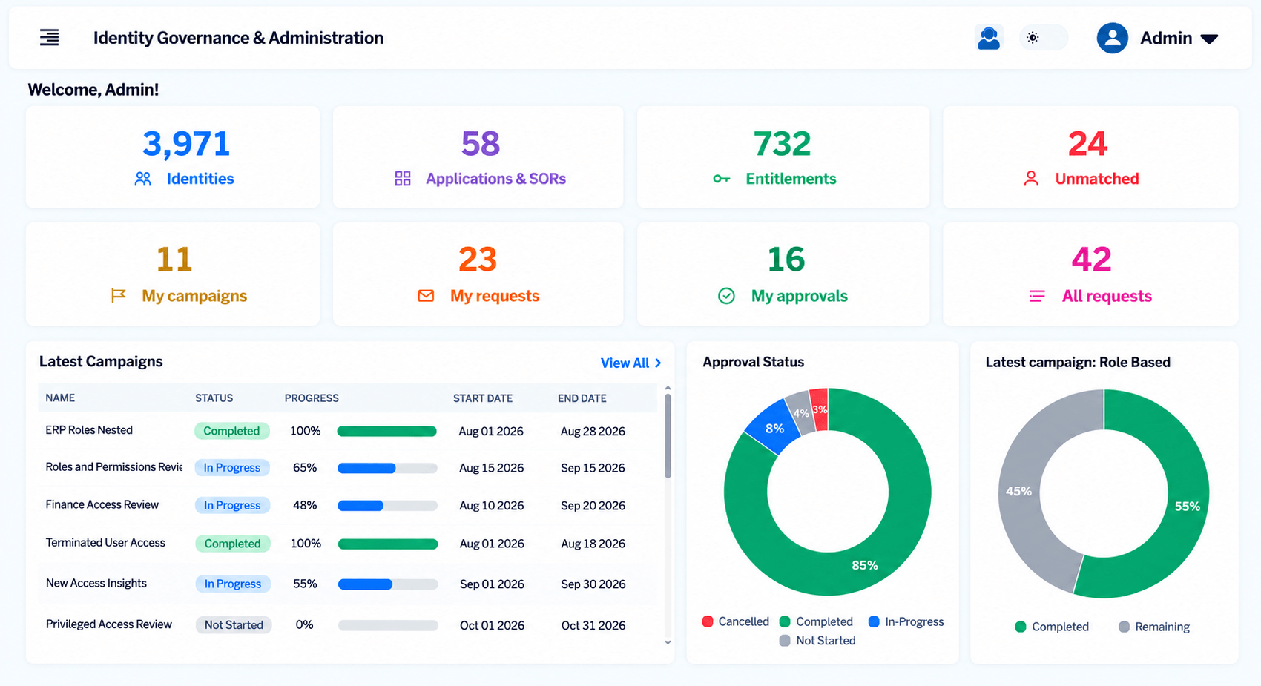Sort by START DATE column header

tap(483, 398)
